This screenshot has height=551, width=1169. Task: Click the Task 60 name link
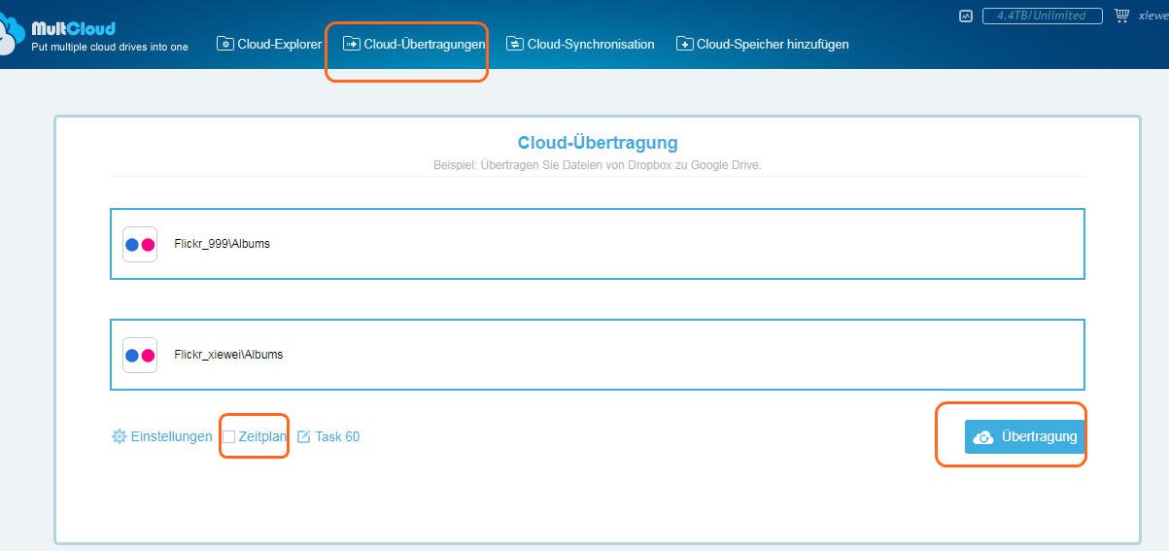tap(337, 436)
